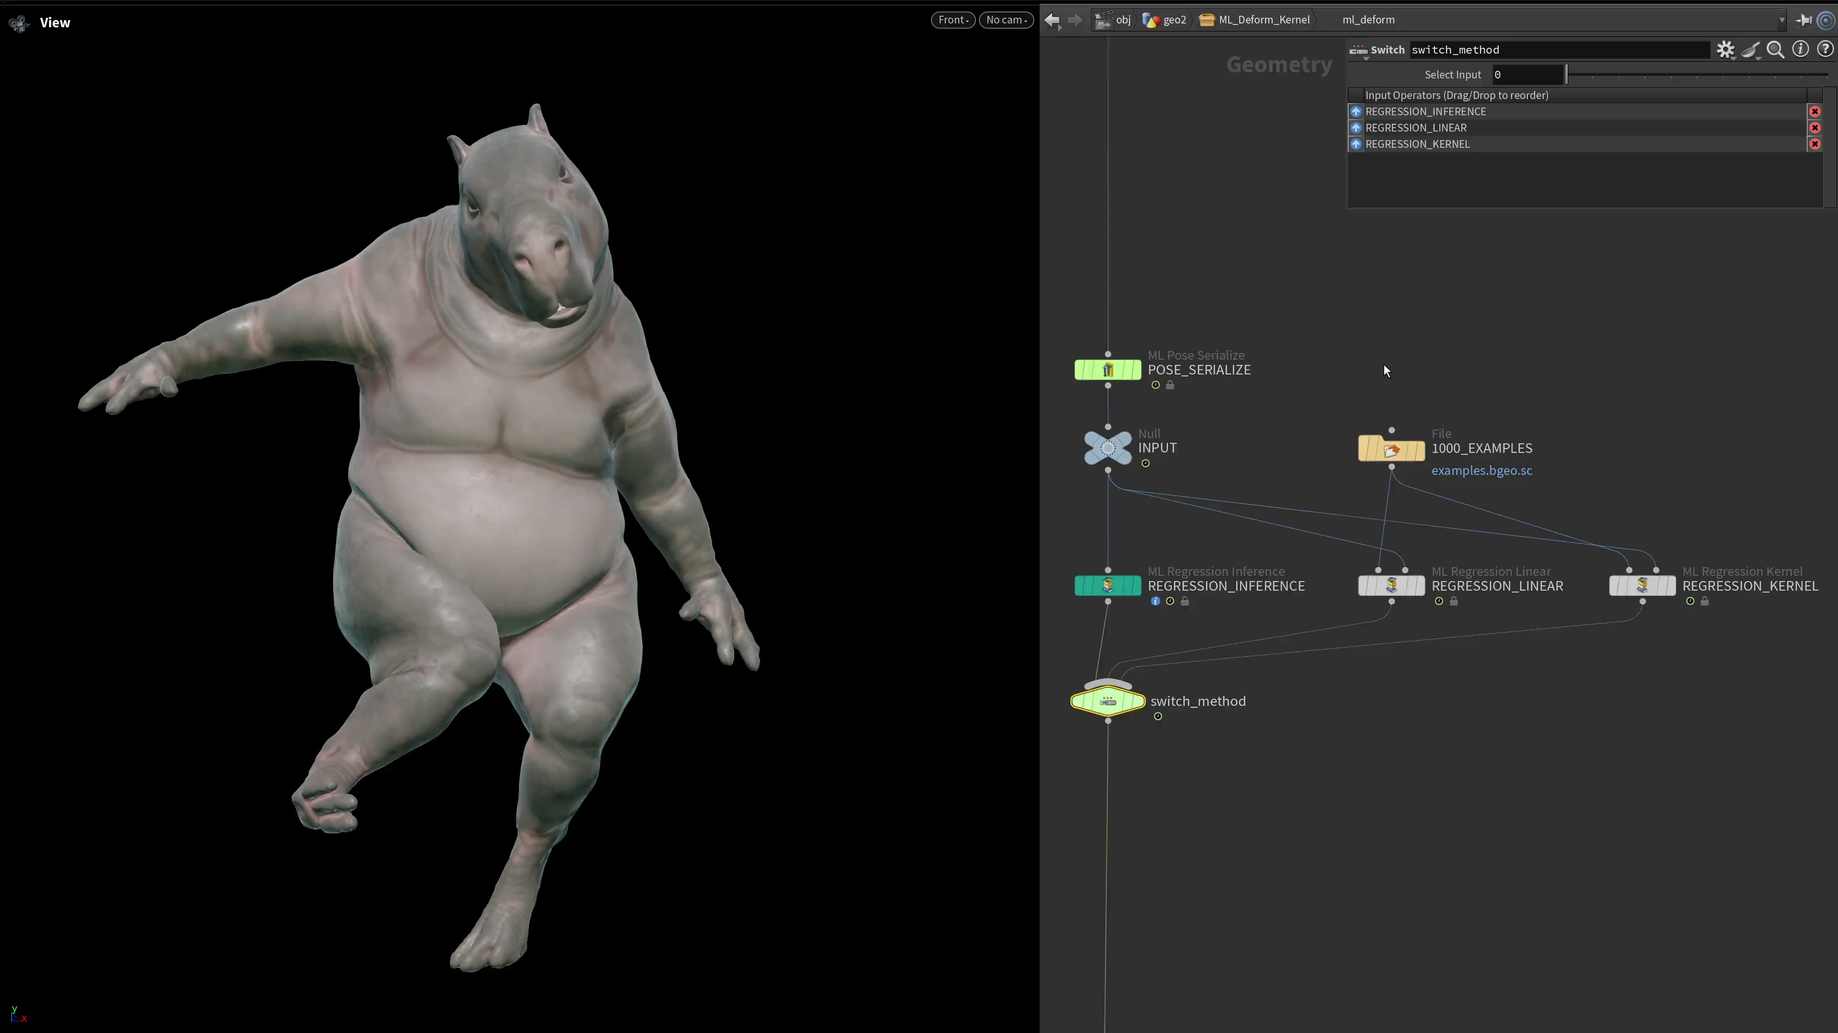1838x1033 pixels.
Task: Open the No cam camera dropdown
Action: click(x=1006, y=20)
